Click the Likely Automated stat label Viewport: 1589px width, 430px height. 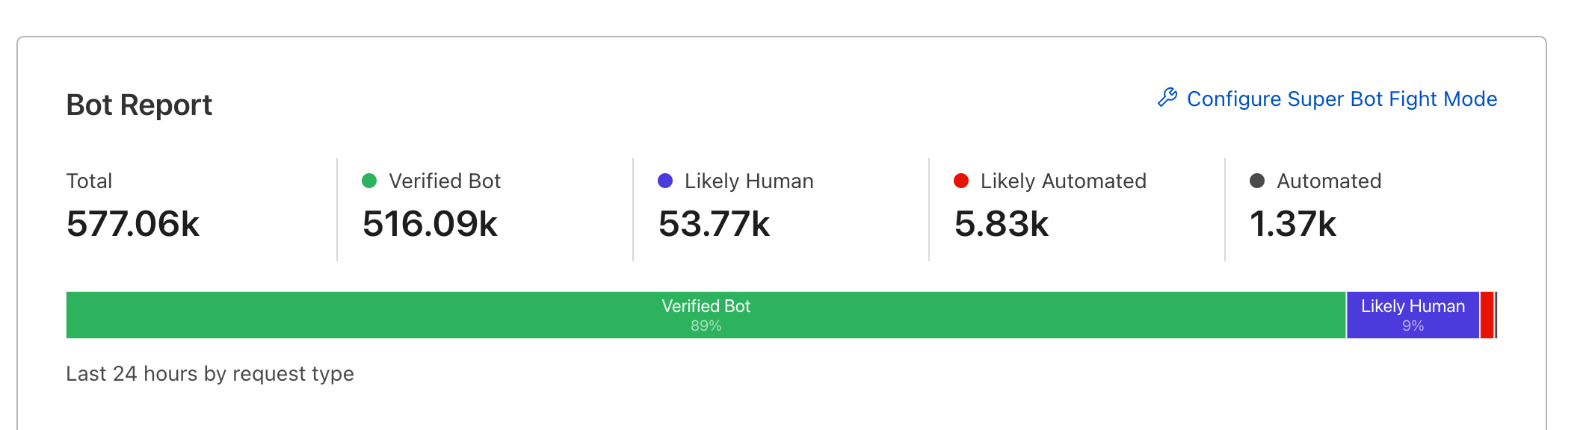(1064, 181)
